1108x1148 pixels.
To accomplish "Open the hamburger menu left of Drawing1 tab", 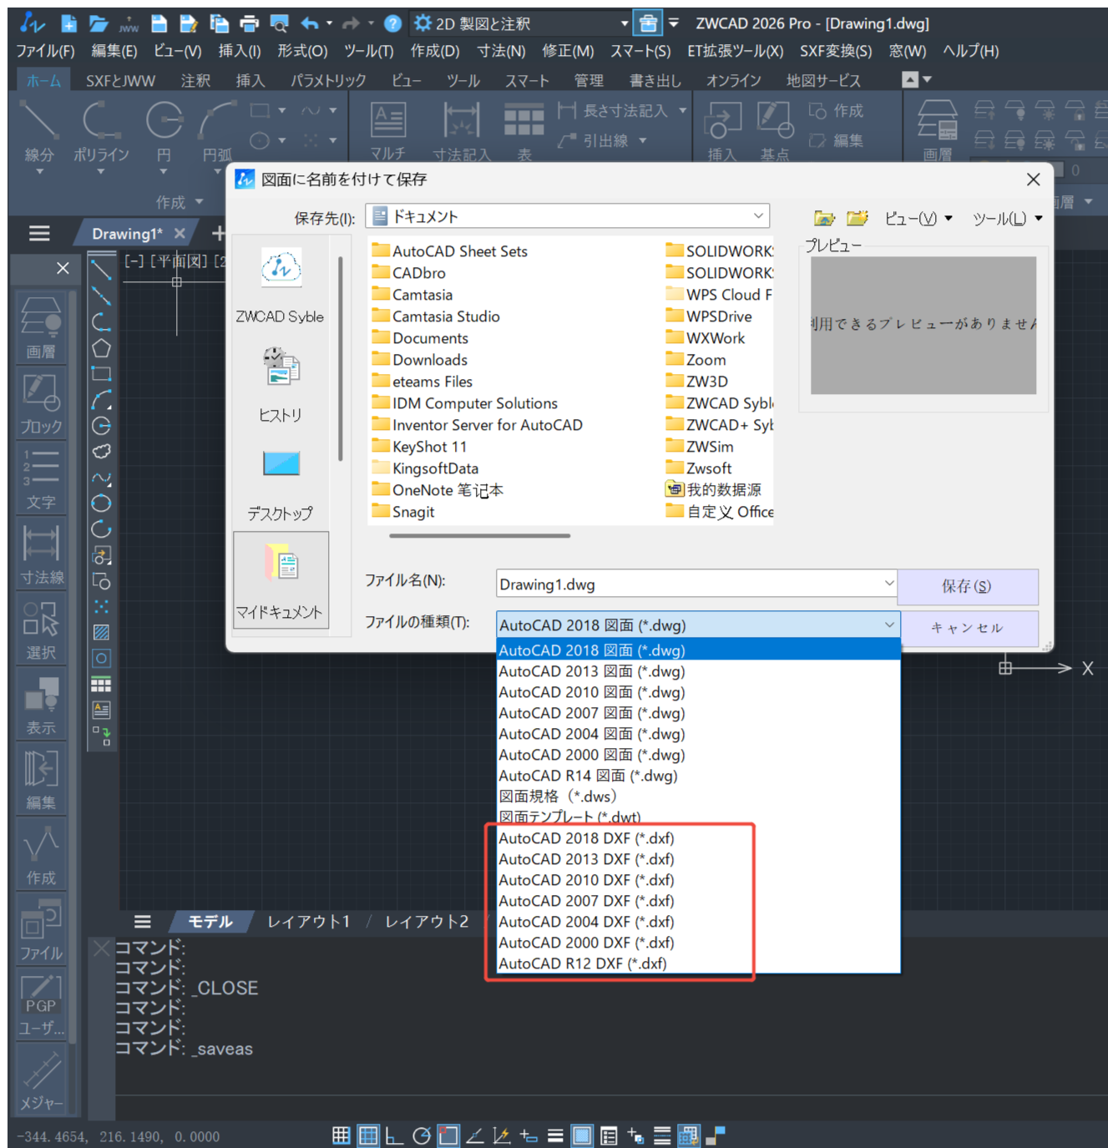I will tap(39, 234).
